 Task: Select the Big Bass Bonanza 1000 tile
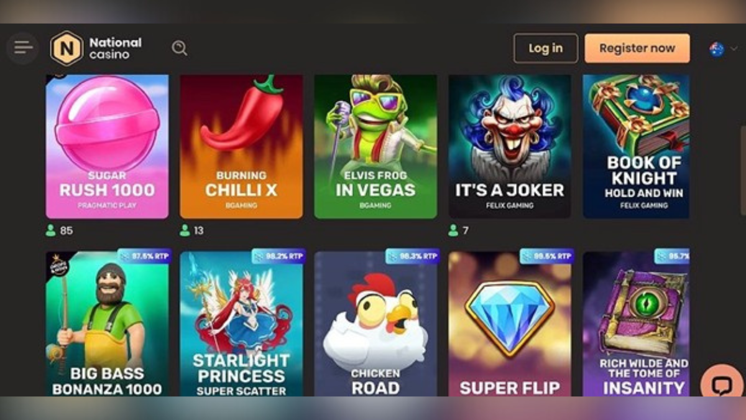[x=107, y=324]
